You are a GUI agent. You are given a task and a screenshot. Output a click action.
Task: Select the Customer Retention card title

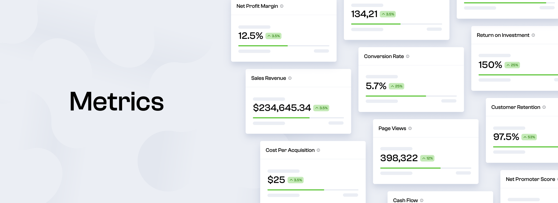coord(516,107)
